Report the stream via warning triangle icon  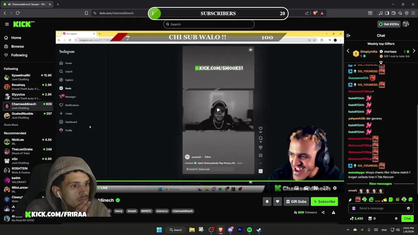click(333, 212)
